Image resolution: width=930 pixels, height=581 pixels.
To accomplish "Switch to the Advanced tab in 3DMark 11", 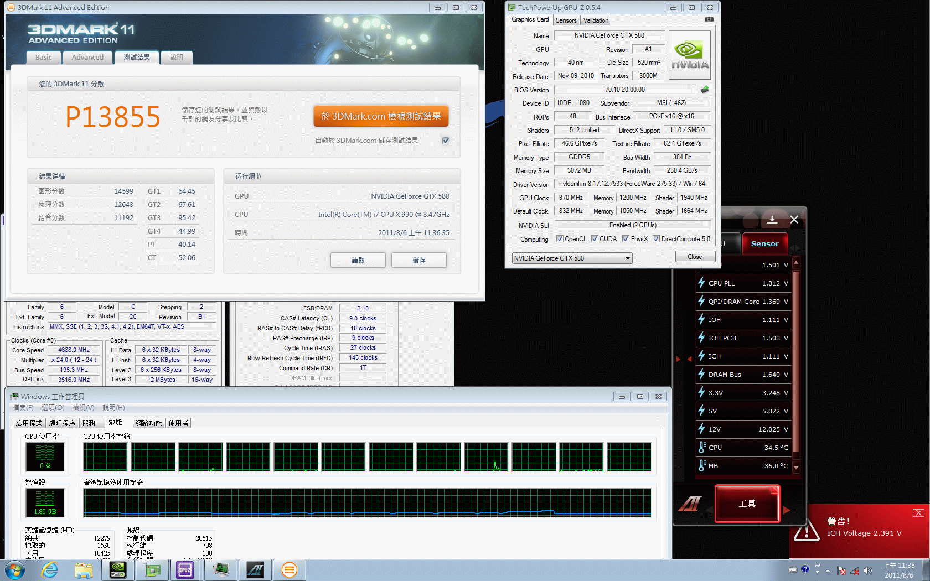I will 87,58.
